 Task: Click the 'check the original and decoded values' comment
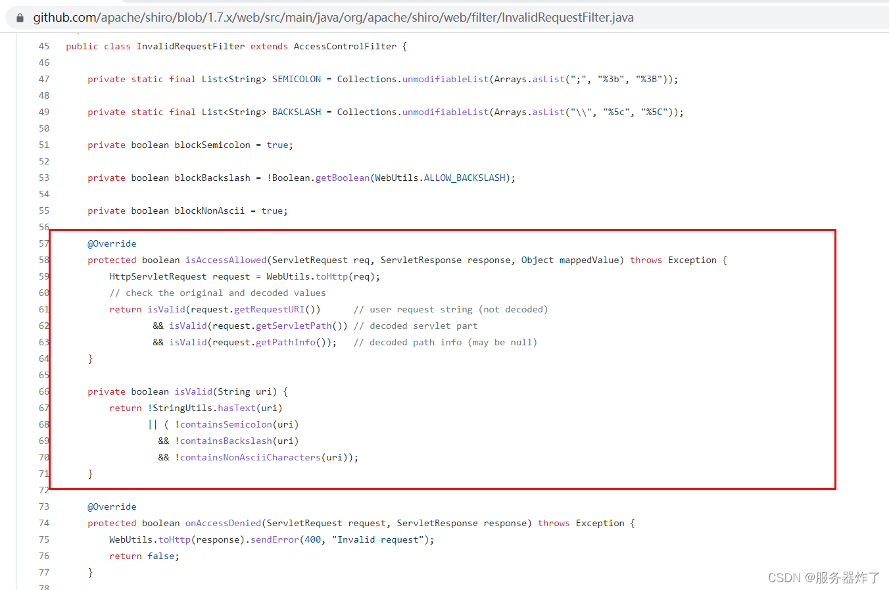pos(218,293)
